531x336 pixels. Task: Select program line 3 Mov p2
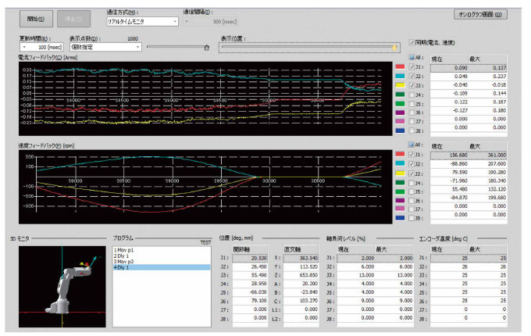coord(125,261)
